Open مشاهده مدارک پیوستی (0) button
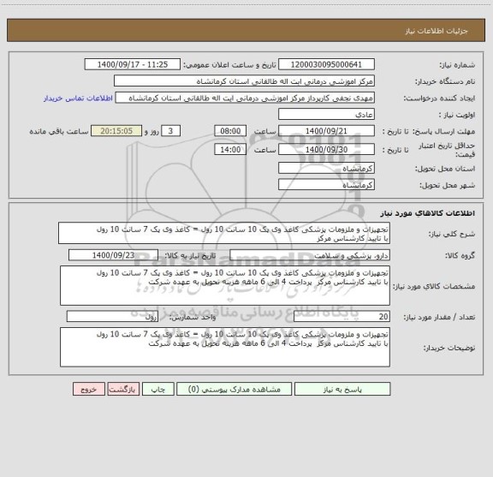The image size is (493, 477). coord(235,389)
